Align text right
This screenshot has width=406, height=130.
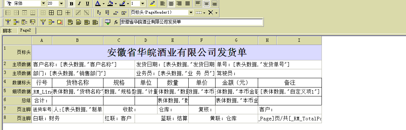(x=179, y=4)
